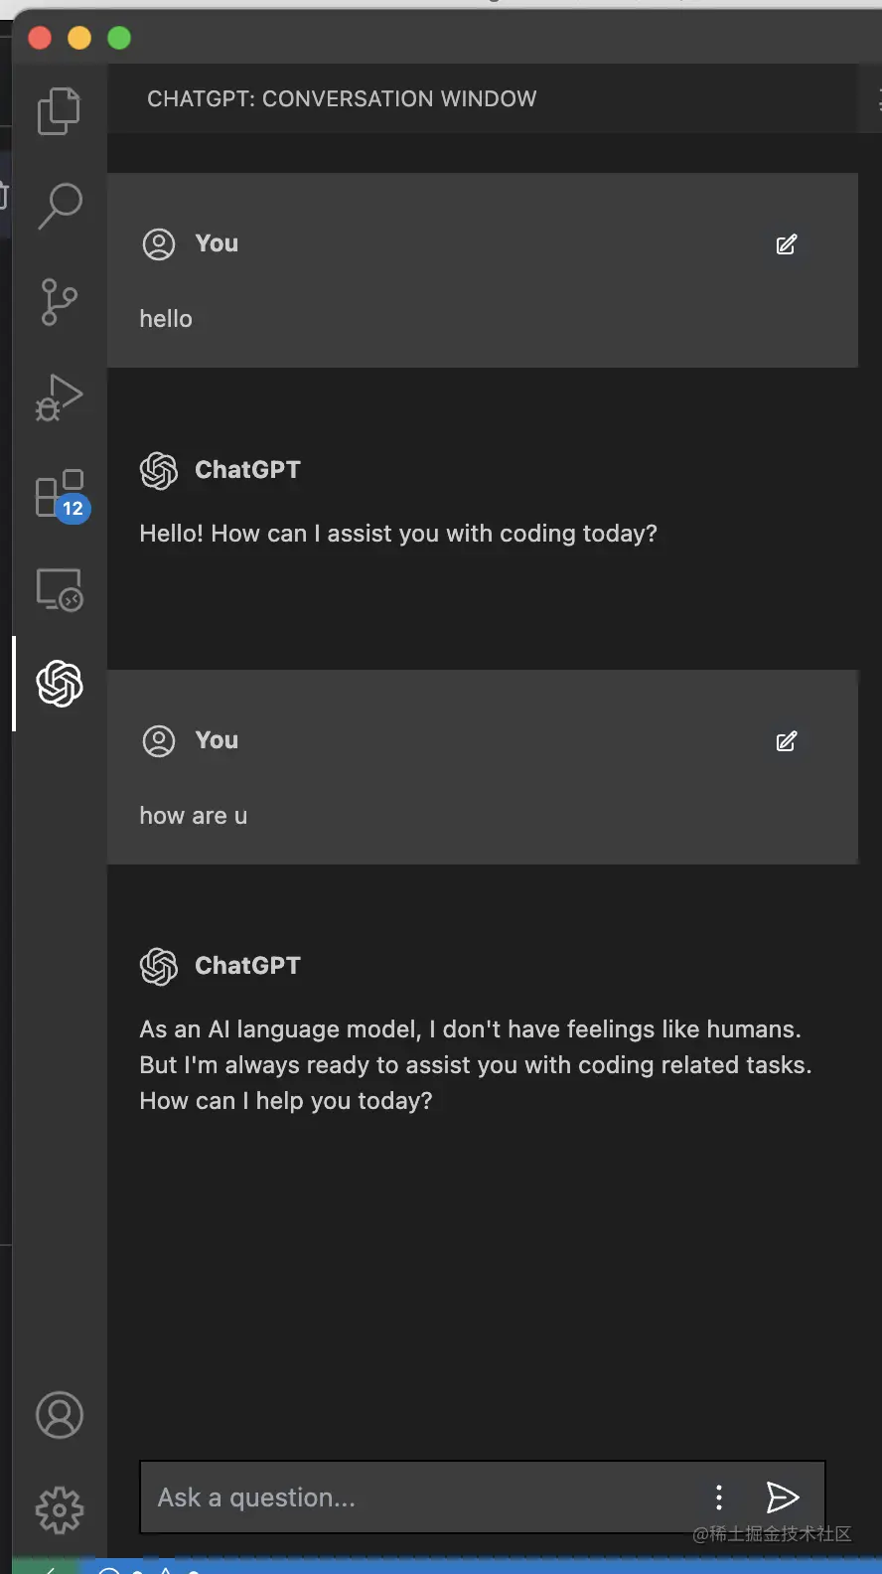This screenshot has width=882, height=1574.
Task: Open the Manage settings gear
Action: 60,1510
